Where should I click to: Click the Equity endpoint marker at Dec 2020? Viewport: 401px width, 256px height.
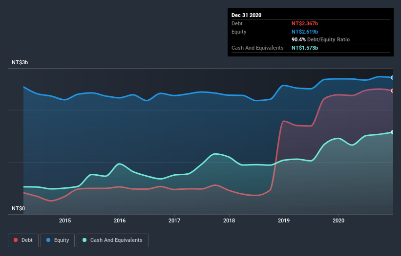coord(393,78)
